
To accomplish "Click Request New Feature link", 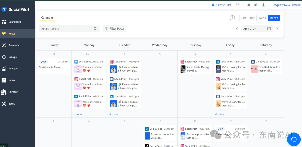I will pos(287,5).
